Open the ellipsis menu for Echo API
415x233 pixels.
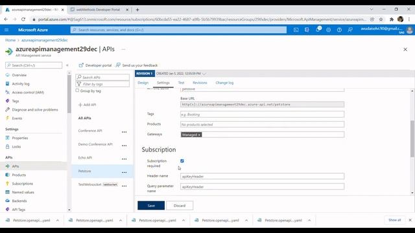[124, 159]
